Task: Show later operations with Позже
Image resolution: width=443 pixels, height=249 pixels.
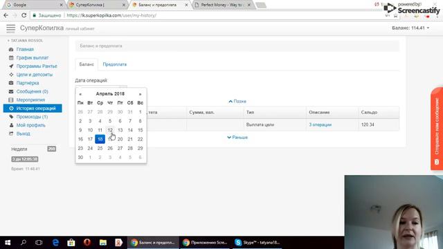Action: click(237, 102)
